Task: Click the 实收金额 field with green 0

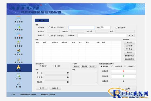Action: (x=123, y=76)
